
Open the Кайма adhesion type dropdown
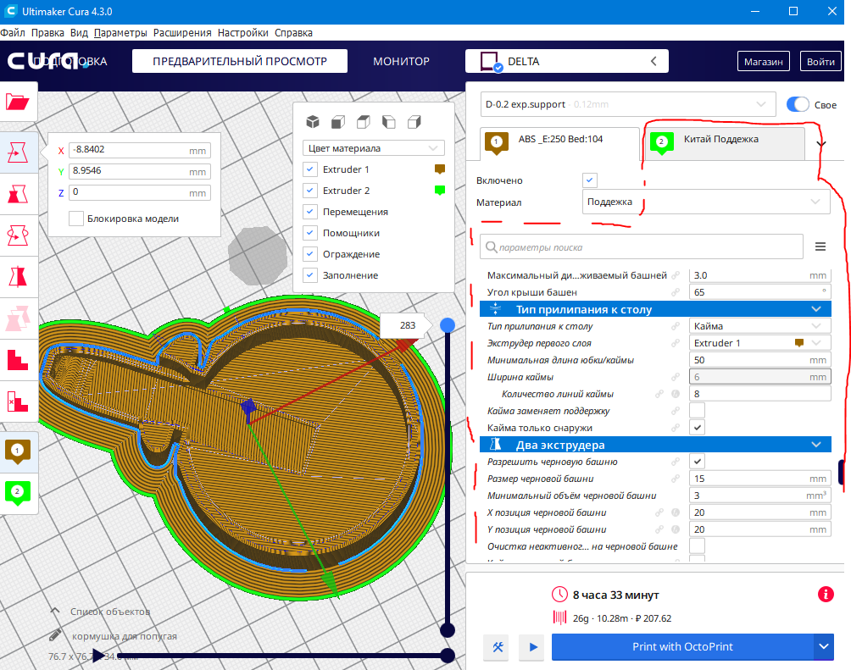click(759, 326)
